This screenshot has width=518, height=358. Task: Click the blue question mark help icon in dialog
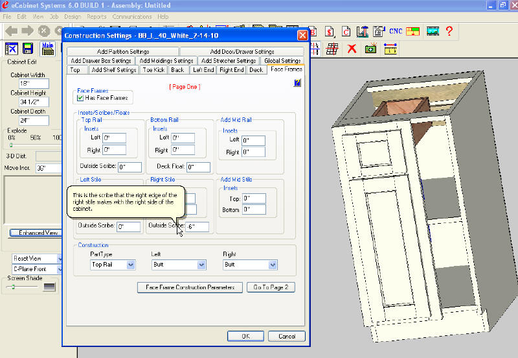pos(297,83)
